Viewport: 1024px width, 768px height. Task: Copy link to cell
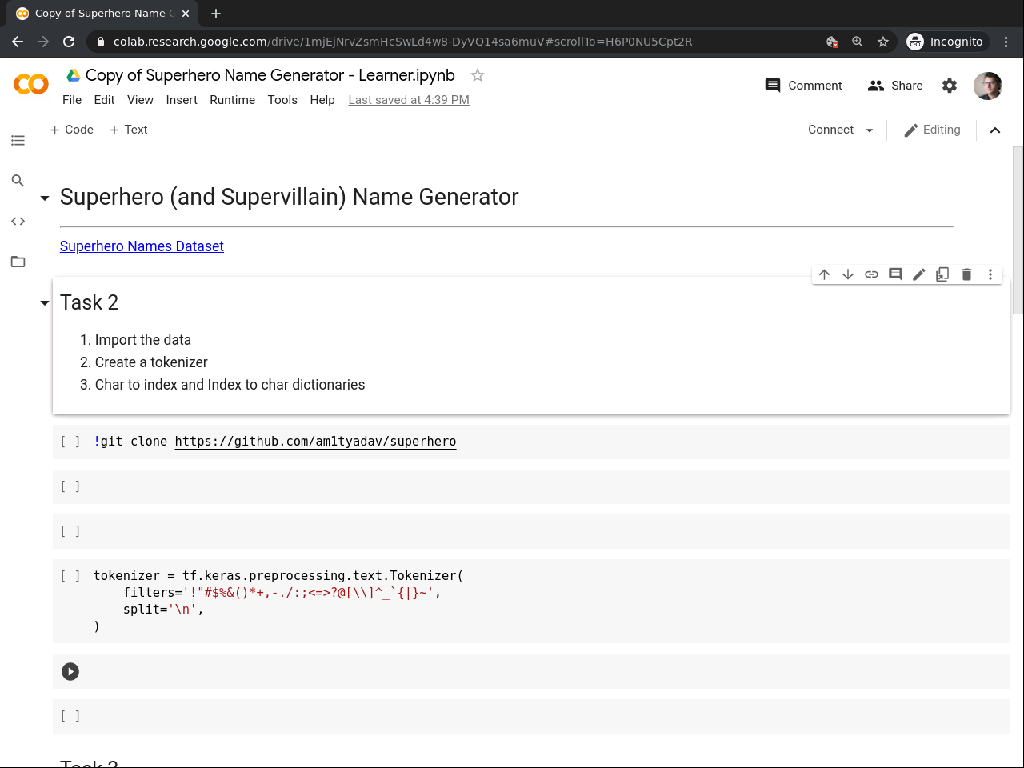click(871, 274)
